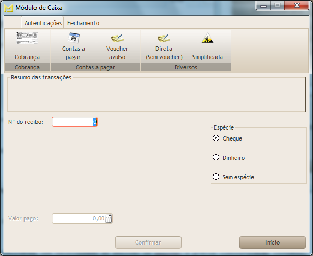
Task: Choose the Simplificada icon
Action: click(207, 39)
